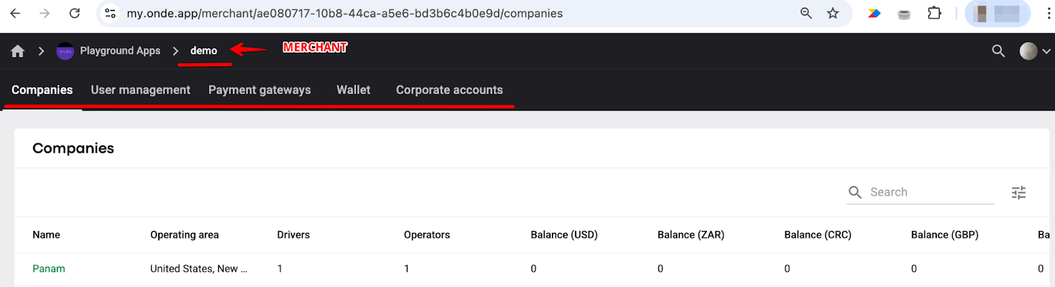Open the Panam company link

[x=49, y=269]
